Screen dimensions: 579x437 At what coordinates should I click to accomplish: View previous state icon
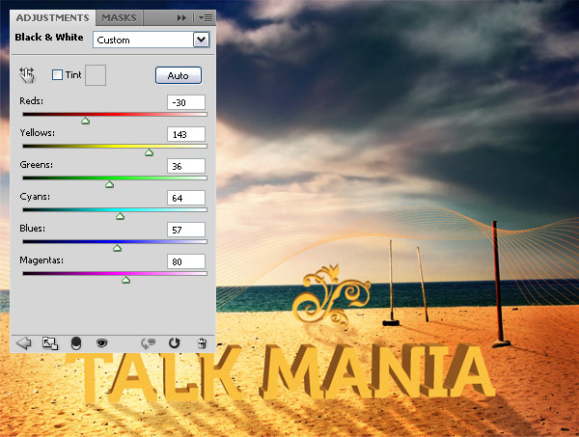pyautogui.click(x=148, y=343)
